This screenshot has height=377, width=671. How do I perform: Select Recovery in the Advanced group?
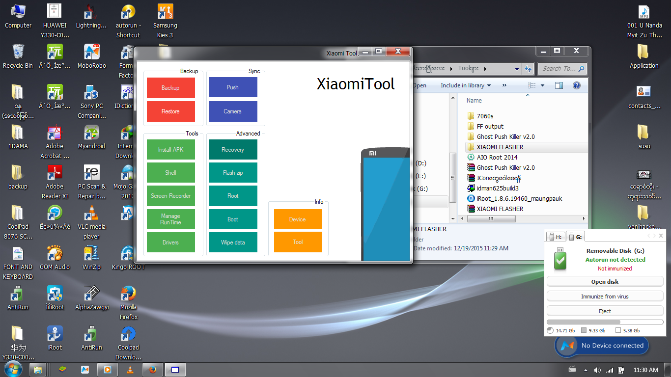(233, 150)
